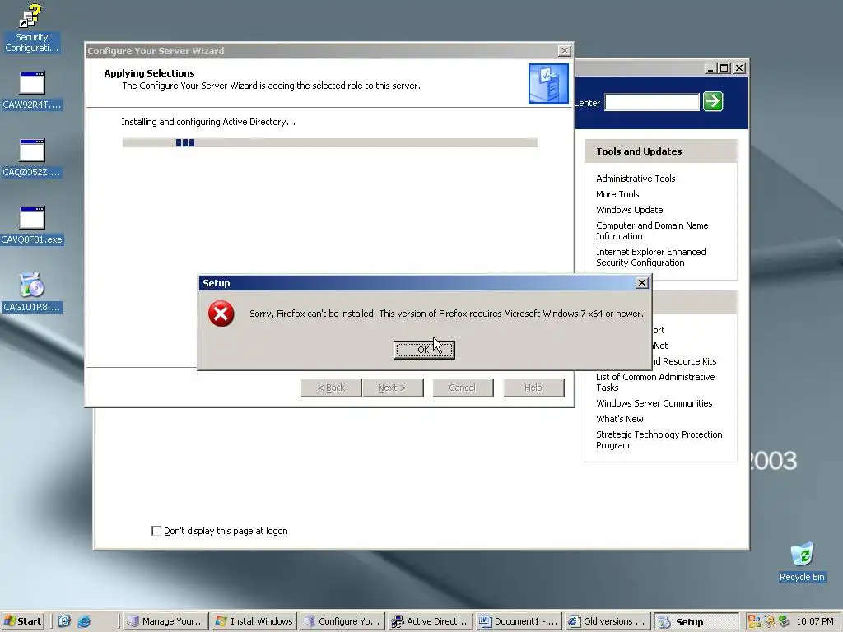843x632 pixels.
Task: Click the 10:07 PM taskbar clock
Action: (x=814, y=621)
